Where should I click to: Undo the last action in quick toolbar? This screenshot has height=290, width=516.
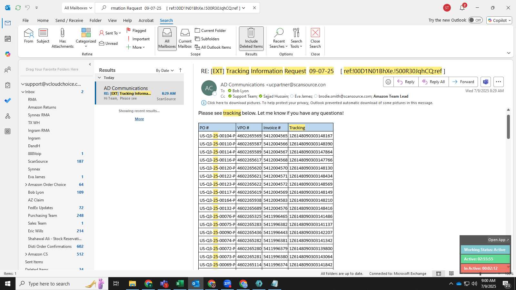coord(27,8)
